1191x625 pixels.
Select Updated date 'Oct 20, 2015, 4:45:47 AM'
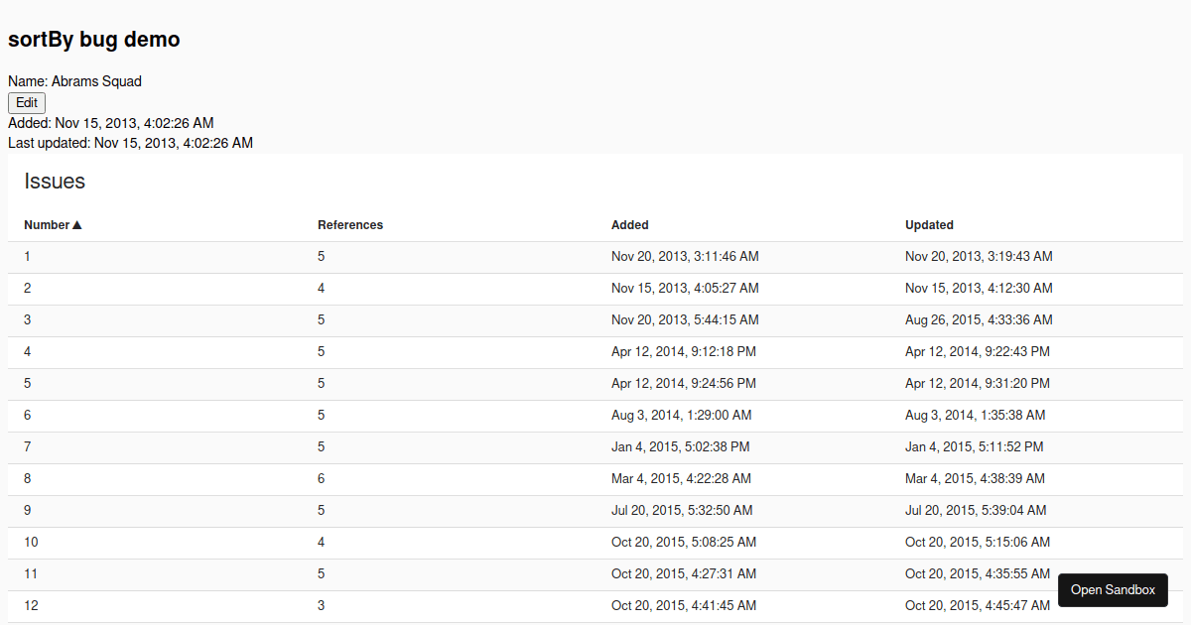coord(978,606)
